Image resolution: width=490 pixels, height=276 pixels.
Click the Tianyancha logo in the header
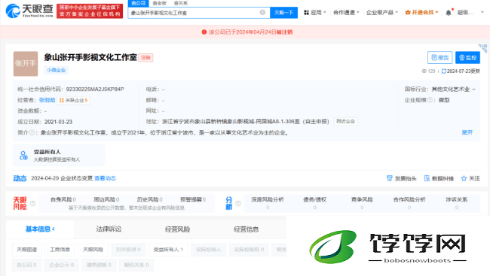tap(29, 11)
